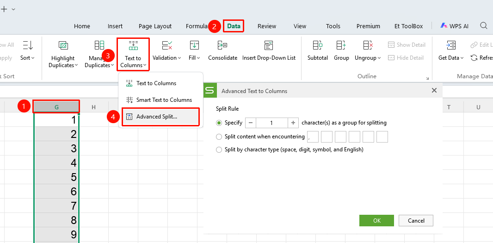Expand the Ungroup dropdown arrow
This screenshot has height=243, width=493.
379,58
